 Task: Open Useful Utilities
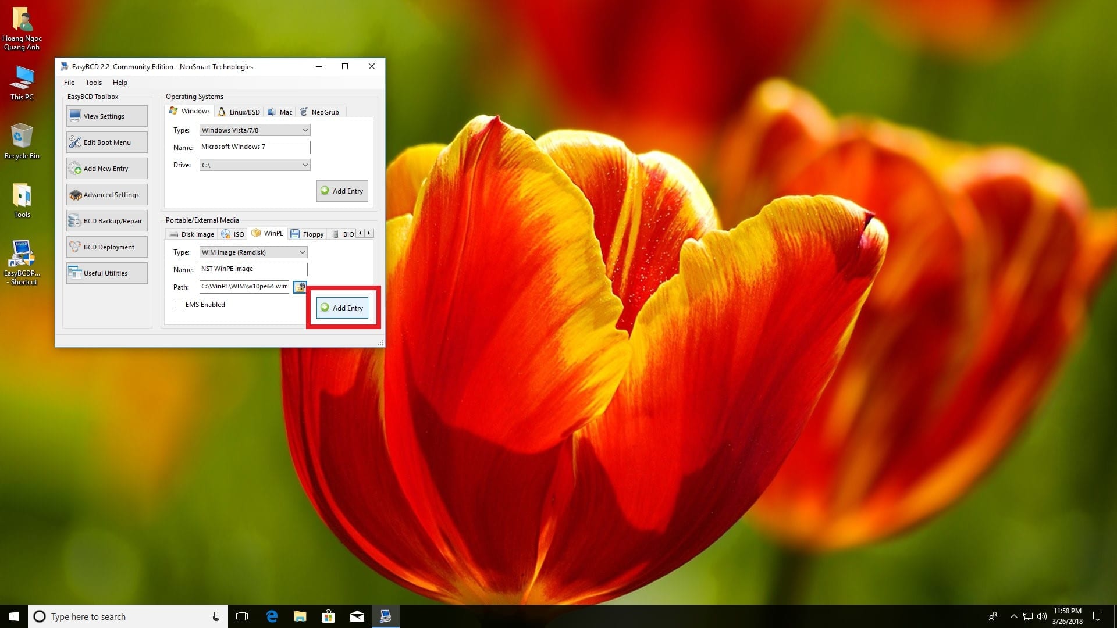(106, 273)
